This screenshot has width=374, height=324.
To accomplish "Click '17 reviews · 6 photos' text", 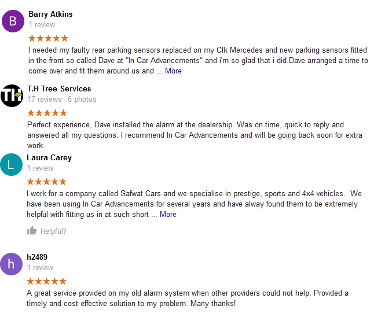I will [62, 99].
